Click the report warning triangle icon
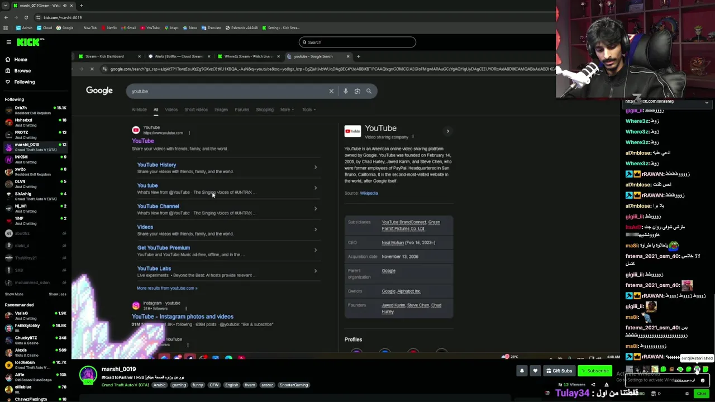715x402 pixels. 606,385
